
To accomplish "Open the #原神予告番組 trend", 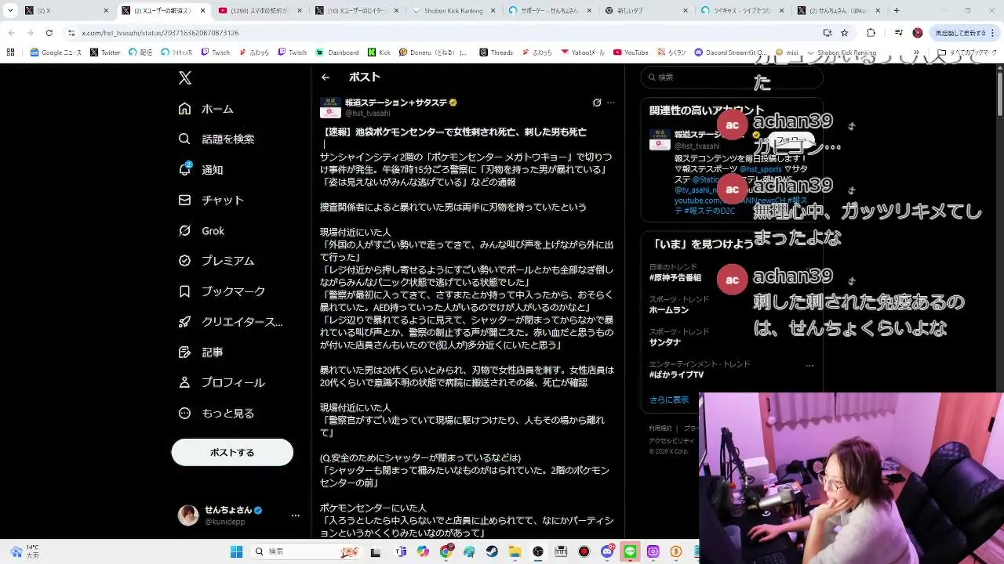I will pyautogui.click(x=675, y=277).
